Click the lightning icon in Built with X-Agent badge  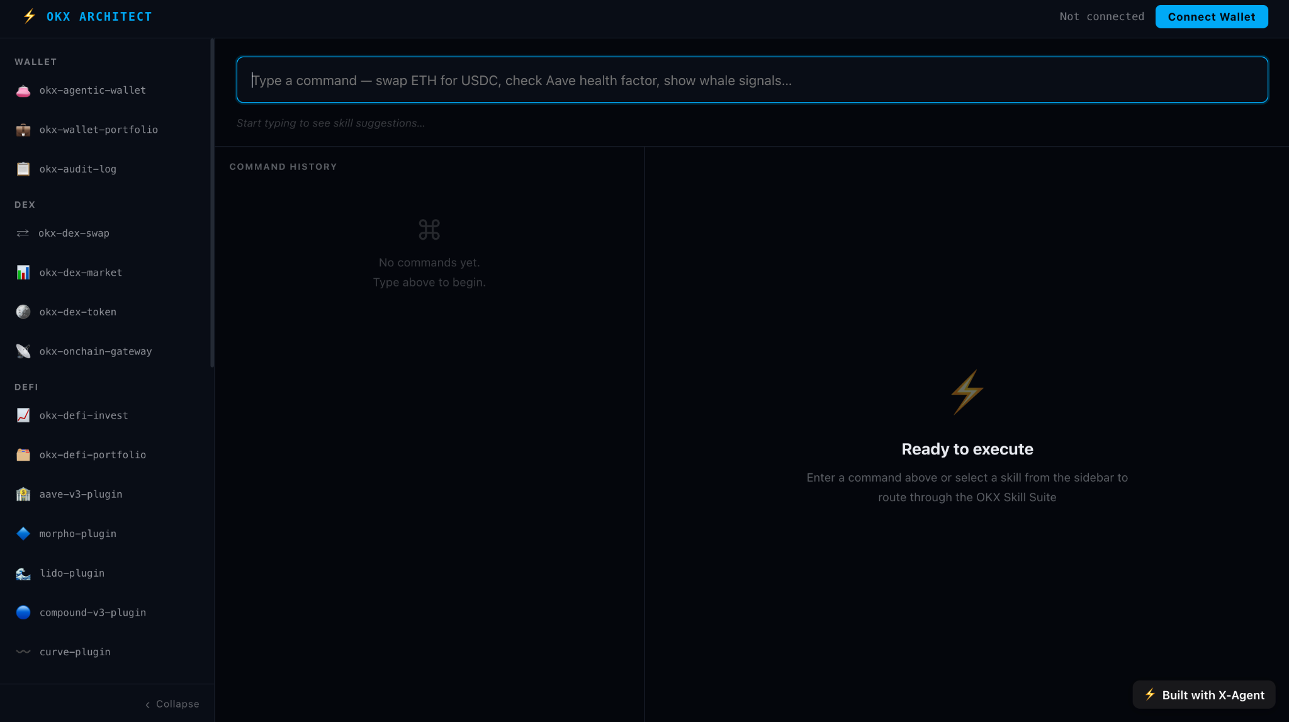[x=1150, y=694]
